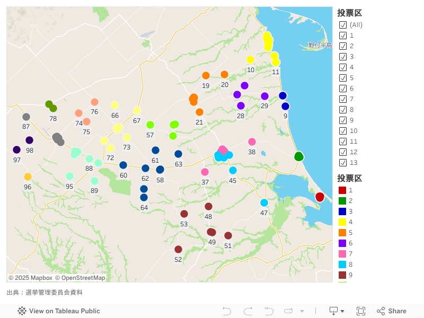Select red legend swatch for district 1

point(342,190)
